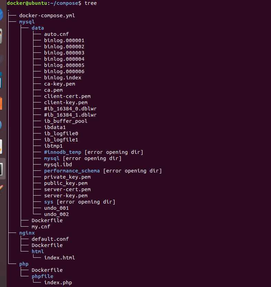Click index.html file name

click(59, 258)
